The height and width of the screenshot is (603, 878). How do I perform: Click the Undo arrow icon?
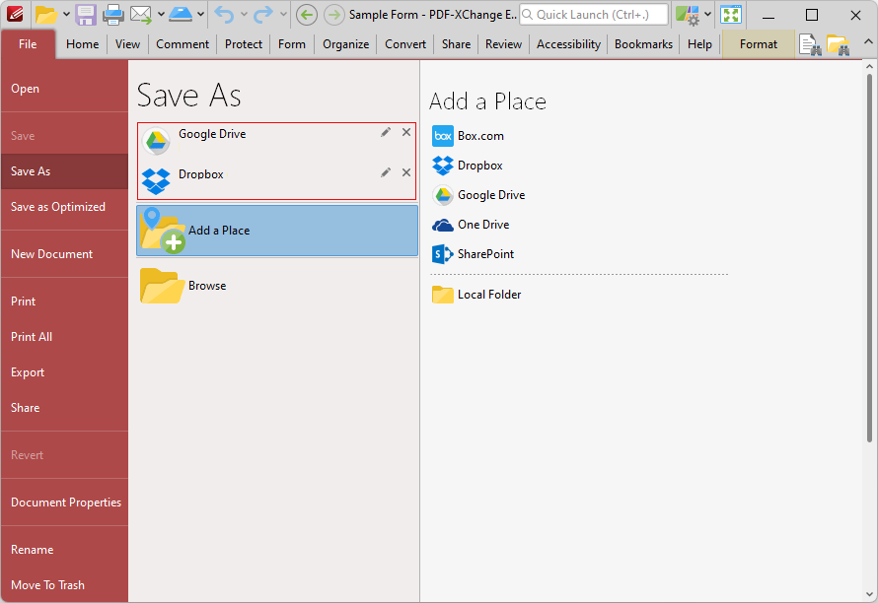pos(224,15)
